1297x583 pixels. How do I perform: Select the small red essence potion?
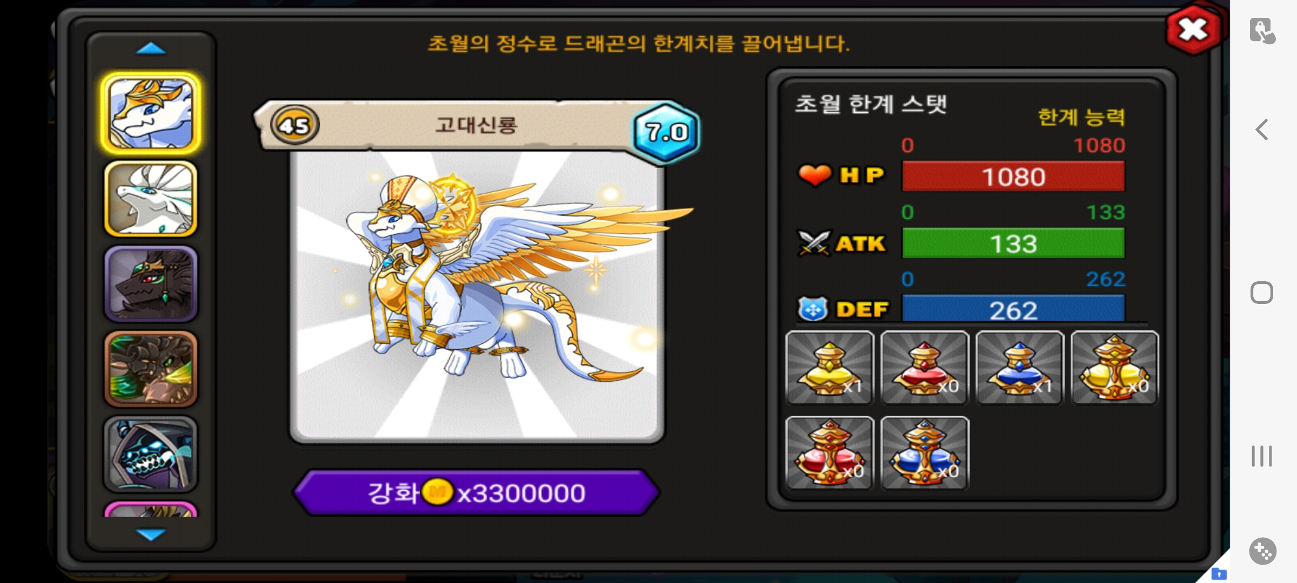tap(925, 368)
